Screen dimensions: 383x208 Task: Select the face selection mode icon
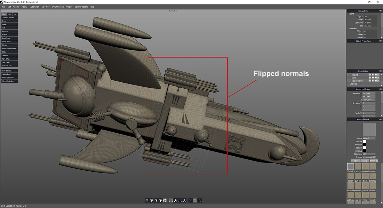point(156,200)
